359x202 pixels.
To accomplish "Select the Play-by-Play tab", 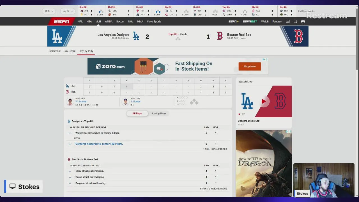I will pos(86,51).
